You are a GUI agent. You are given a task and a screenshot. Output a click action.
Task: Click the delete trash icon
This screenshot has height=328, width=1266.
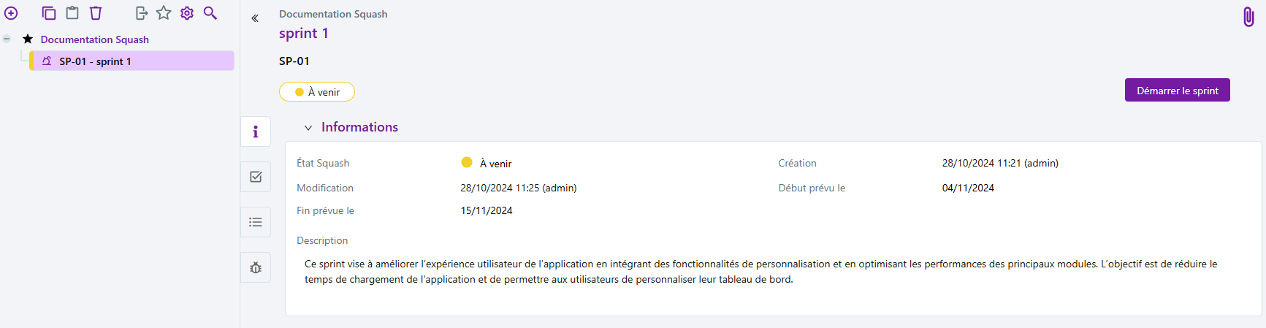pos(96,13)
